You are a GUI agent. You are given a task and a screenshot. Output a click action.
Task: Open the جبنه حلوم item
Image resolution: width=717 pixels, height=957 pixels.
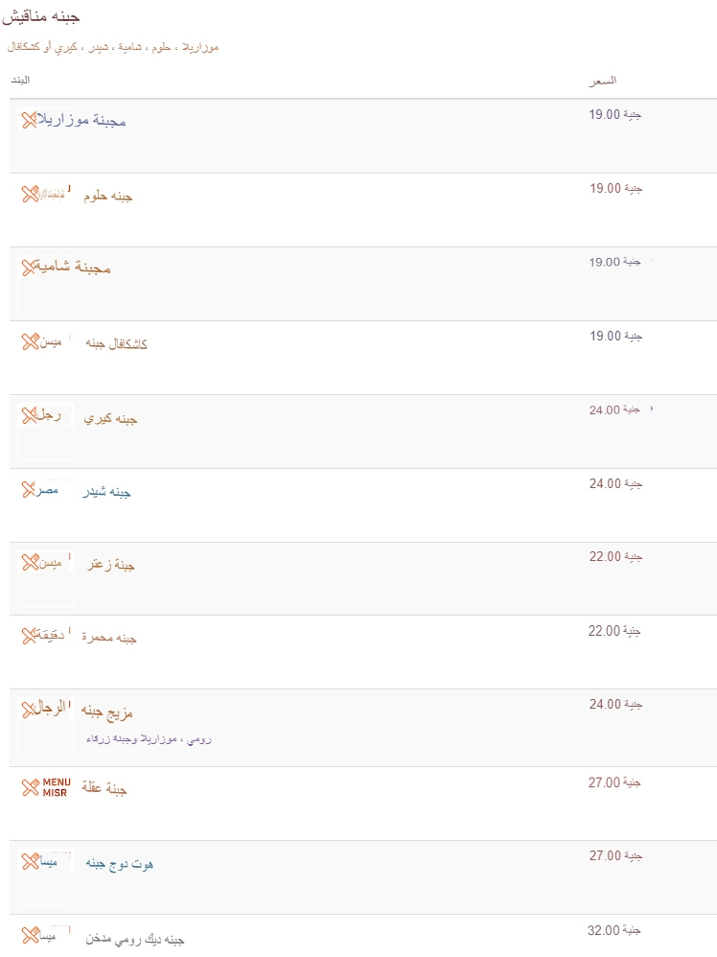click(x=108, y=196)
